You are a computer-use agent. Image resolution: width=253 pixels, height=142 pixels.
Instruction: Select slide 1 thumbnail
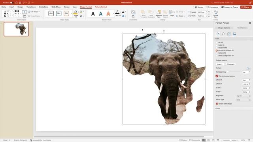pos(16,29)
